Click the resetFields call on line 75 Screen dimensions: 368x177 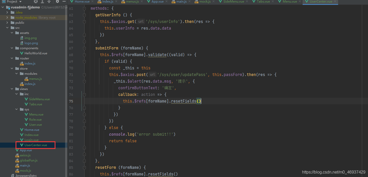(186, 101)
